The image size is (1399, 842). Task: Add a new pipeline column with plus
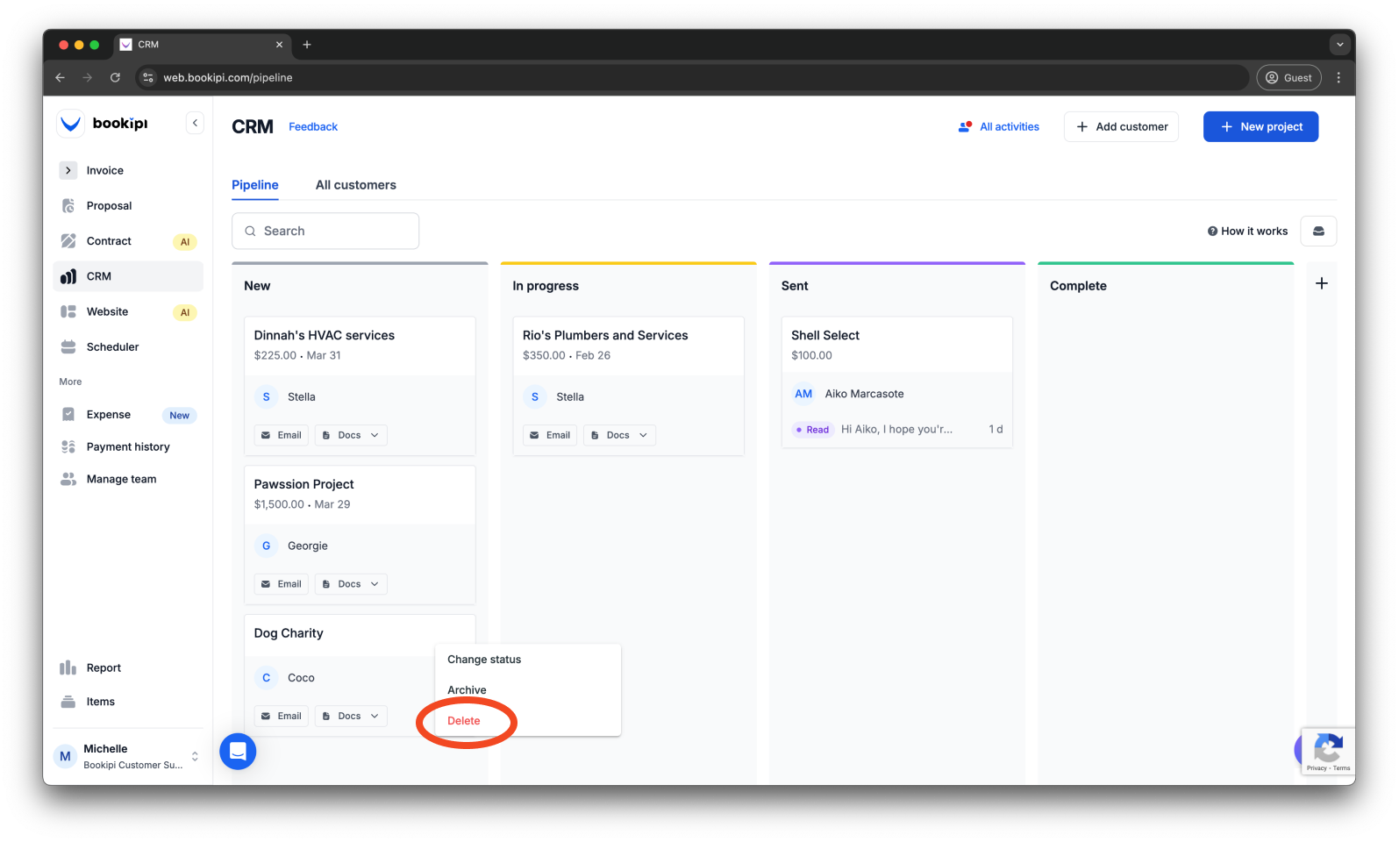tap(1322, 283)
